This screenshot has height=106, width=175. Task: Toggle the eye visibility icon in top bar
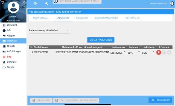pos(35,4)
